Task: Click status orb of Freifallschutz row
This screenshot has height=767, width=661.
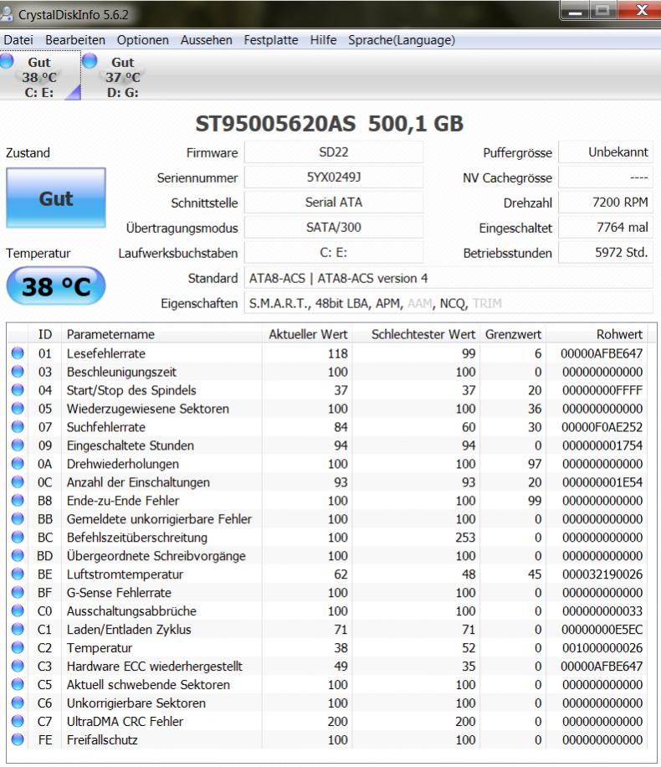Action: 18,739
